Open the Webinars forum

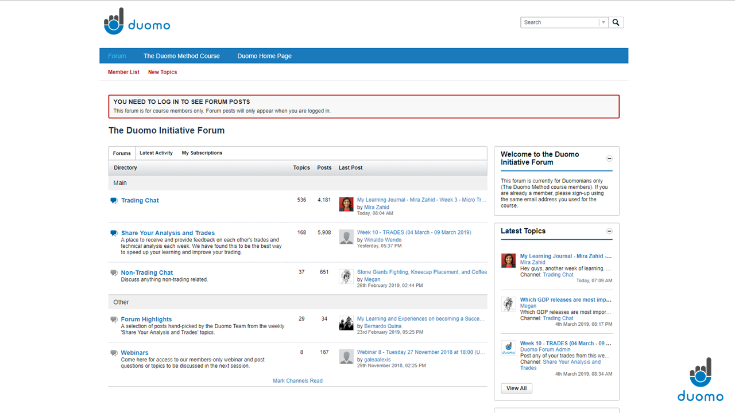[x=135, y=353]
